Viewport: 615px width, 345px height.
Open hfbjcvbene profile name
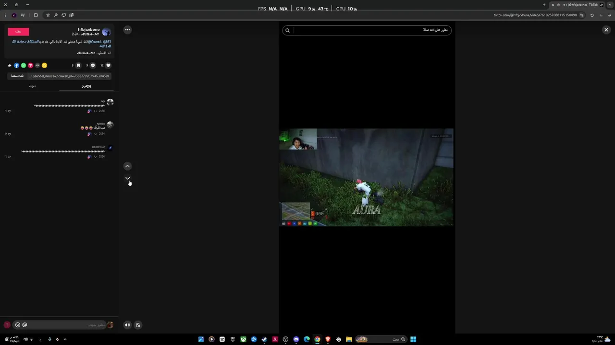pyautogui.click(x=89, y=30)
